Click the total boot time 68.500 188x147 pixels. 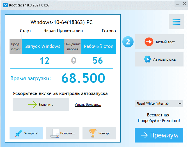coord(83,78)
